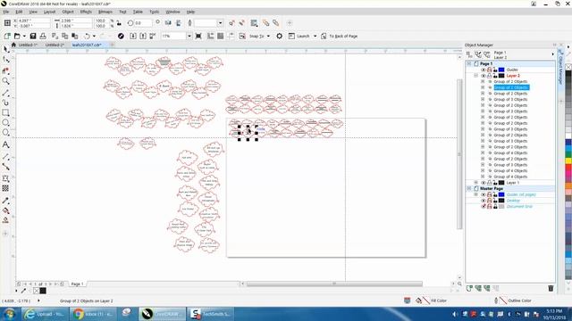Click the Copy icon in the toolbar
The width and height of the screenshot is (572, 321).
click(65, 36)
